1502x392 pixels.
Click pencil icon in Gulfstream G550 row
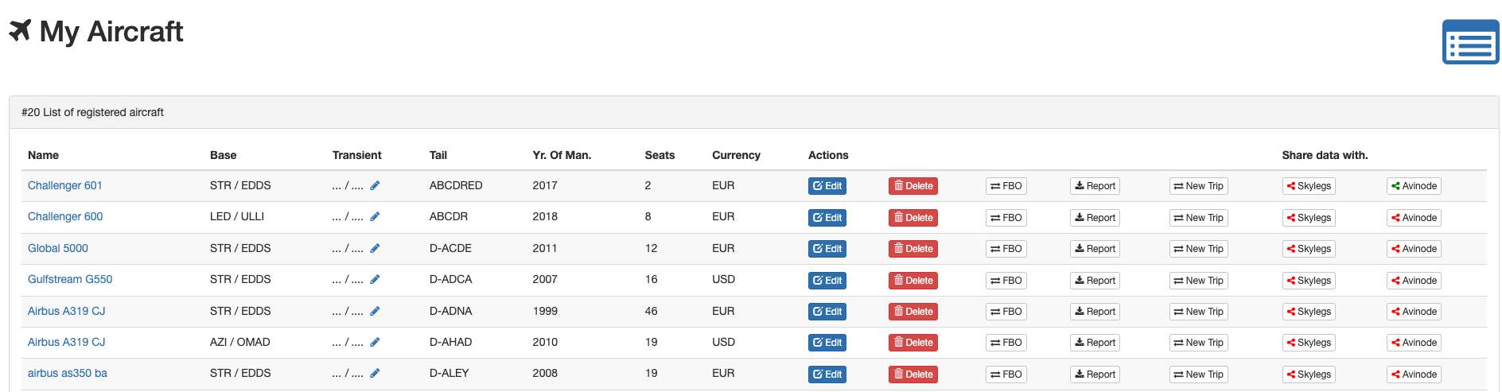375,280
